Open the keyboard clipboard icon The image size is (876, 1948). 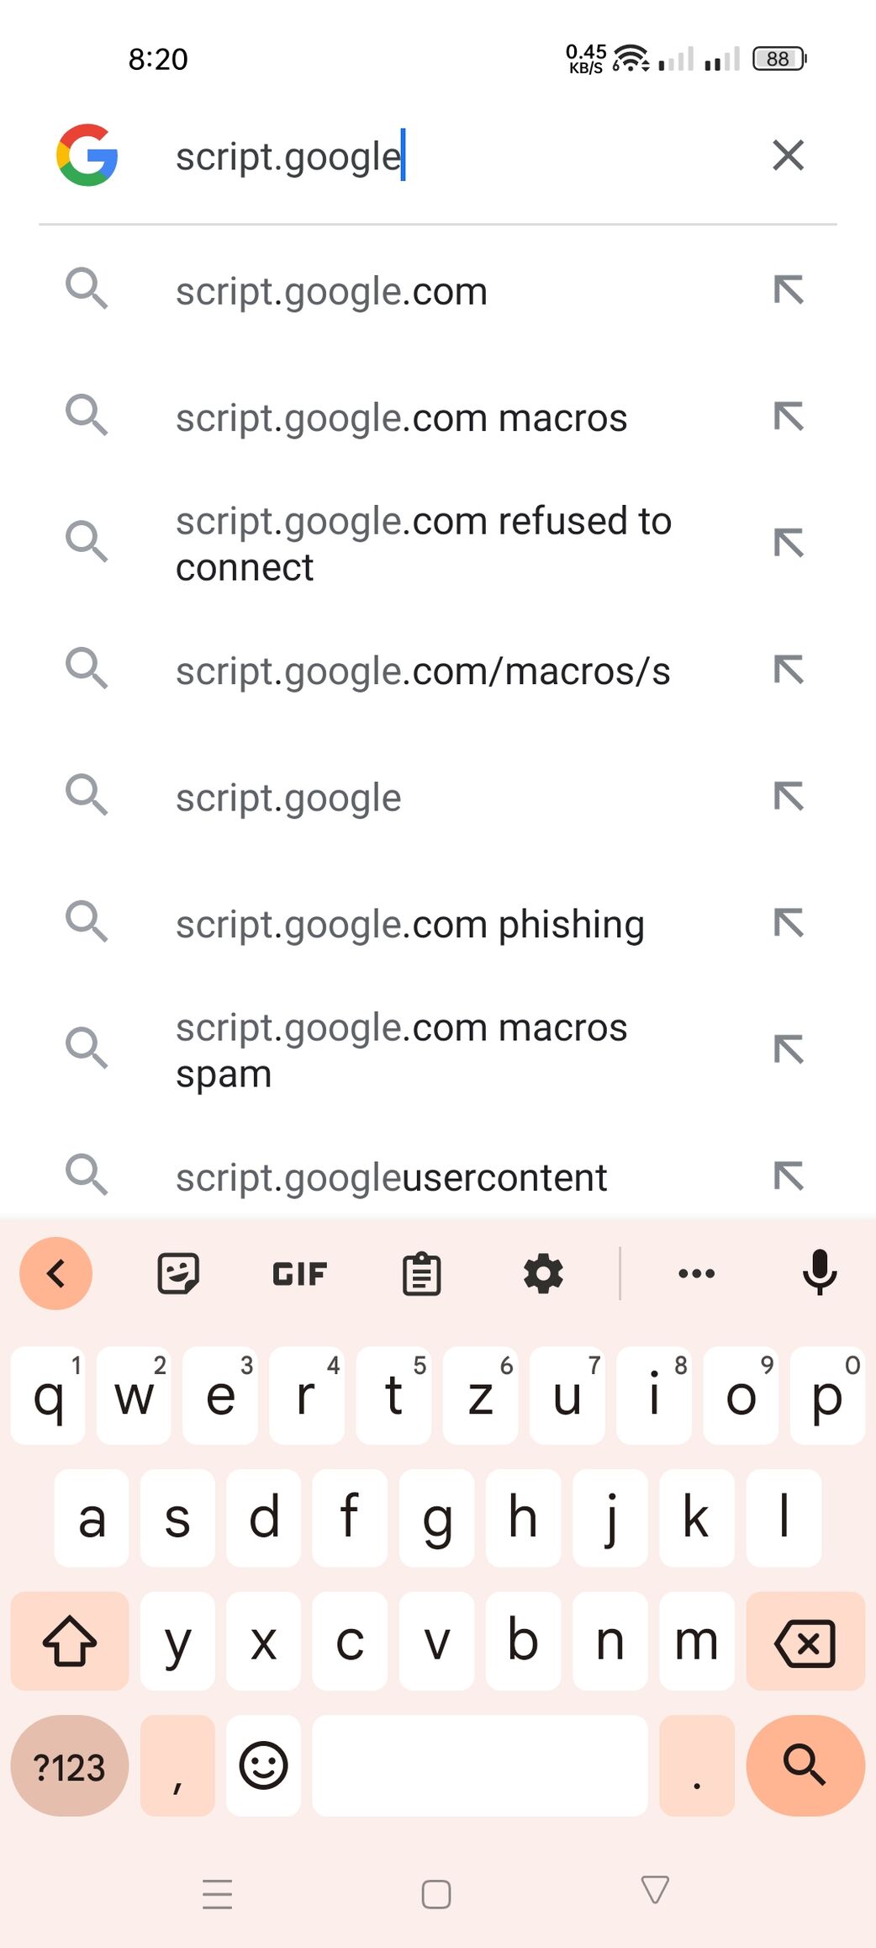click(x=421, y=1273)
